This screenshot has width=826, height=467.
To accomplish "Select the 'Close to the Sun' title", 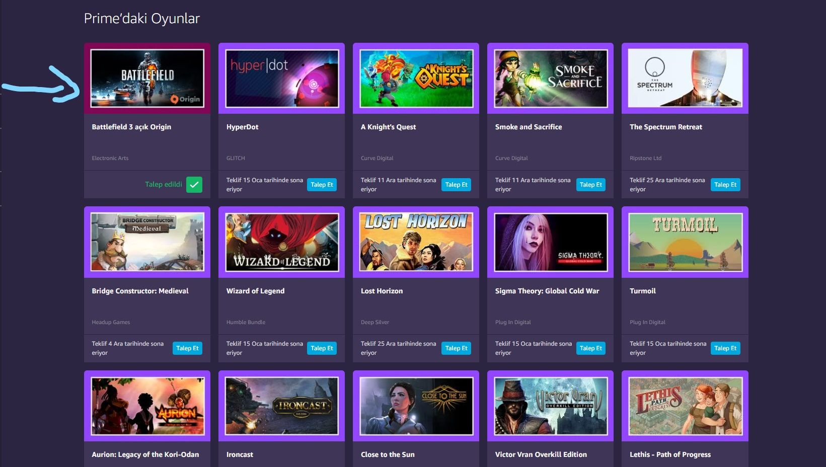I will pos(388,454).
